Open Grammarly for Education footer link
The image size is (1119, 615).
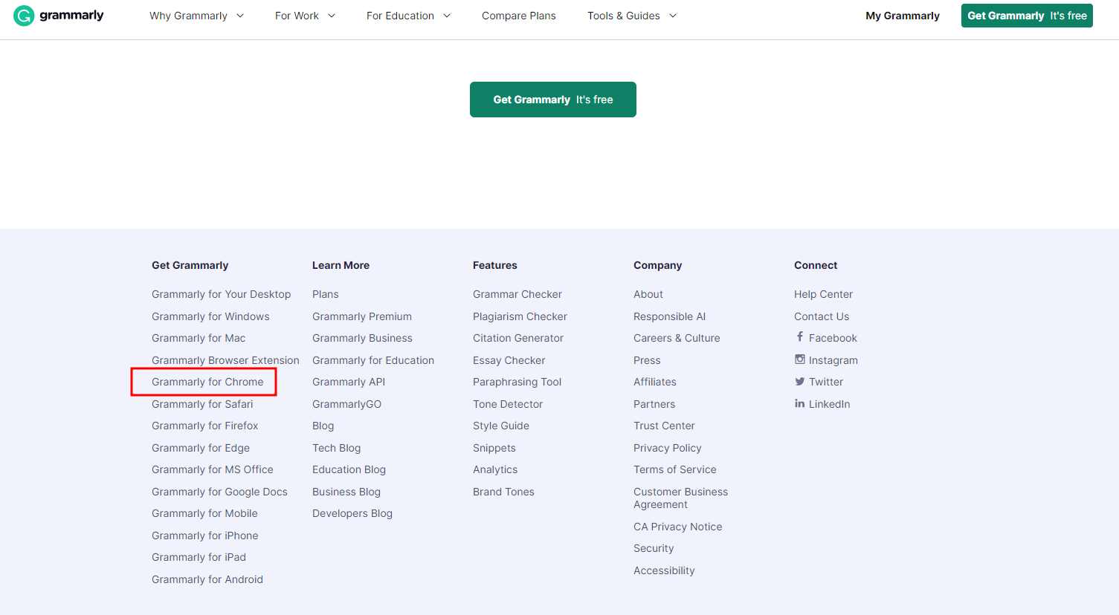(373, 360)
